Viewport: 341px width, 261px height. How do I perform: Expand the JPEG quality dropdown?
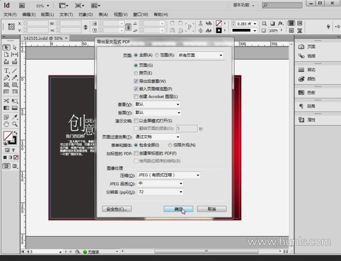160,184
